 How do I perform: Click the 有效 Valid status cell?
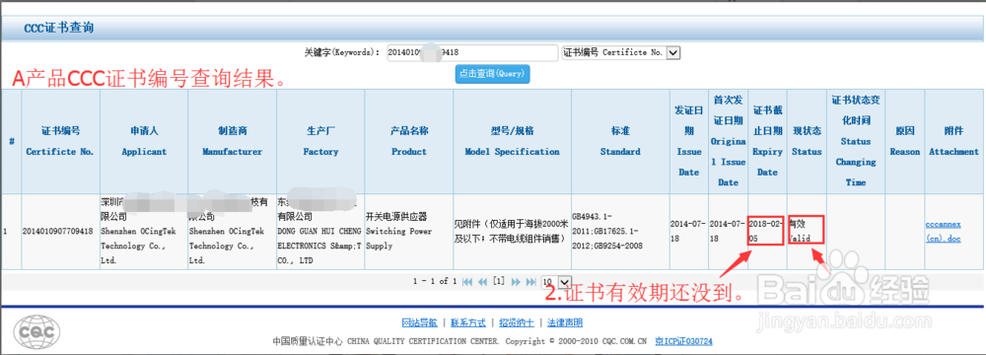click(807, 231)
